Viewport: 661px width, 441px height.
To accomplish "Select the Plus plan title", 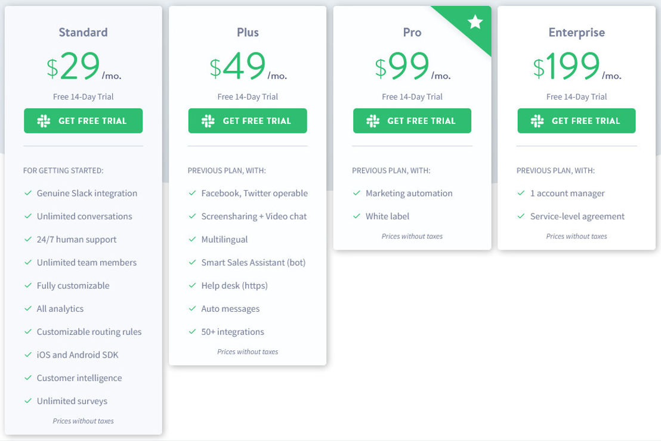I will 248,32.
